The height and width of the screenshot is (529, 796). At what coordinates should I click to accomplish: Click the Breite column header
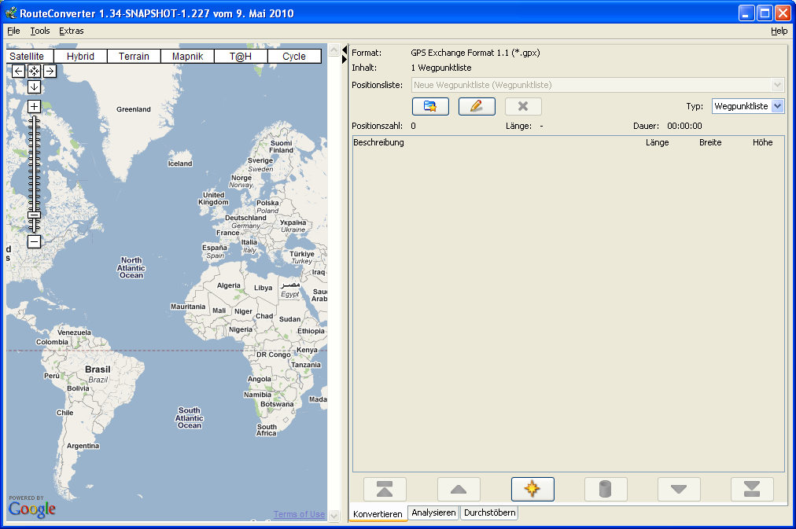tap(710, 142)
